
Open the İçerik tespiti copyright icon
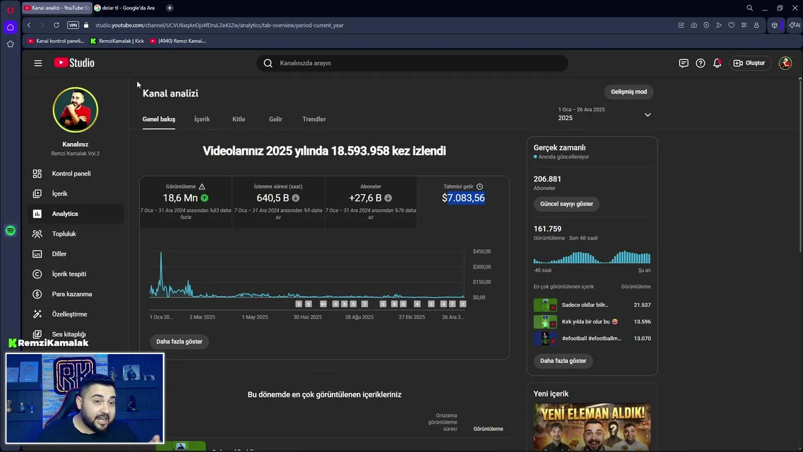(x=38, y=274)
